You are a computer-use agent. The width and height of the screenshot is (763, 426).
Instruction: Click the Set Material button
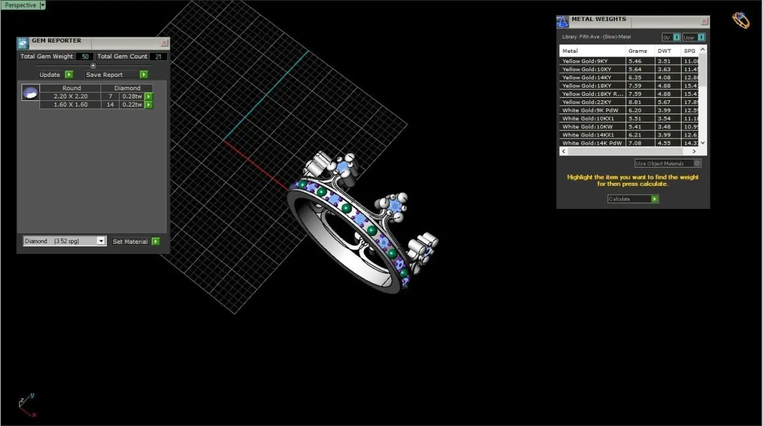click(x=130, y=241)
